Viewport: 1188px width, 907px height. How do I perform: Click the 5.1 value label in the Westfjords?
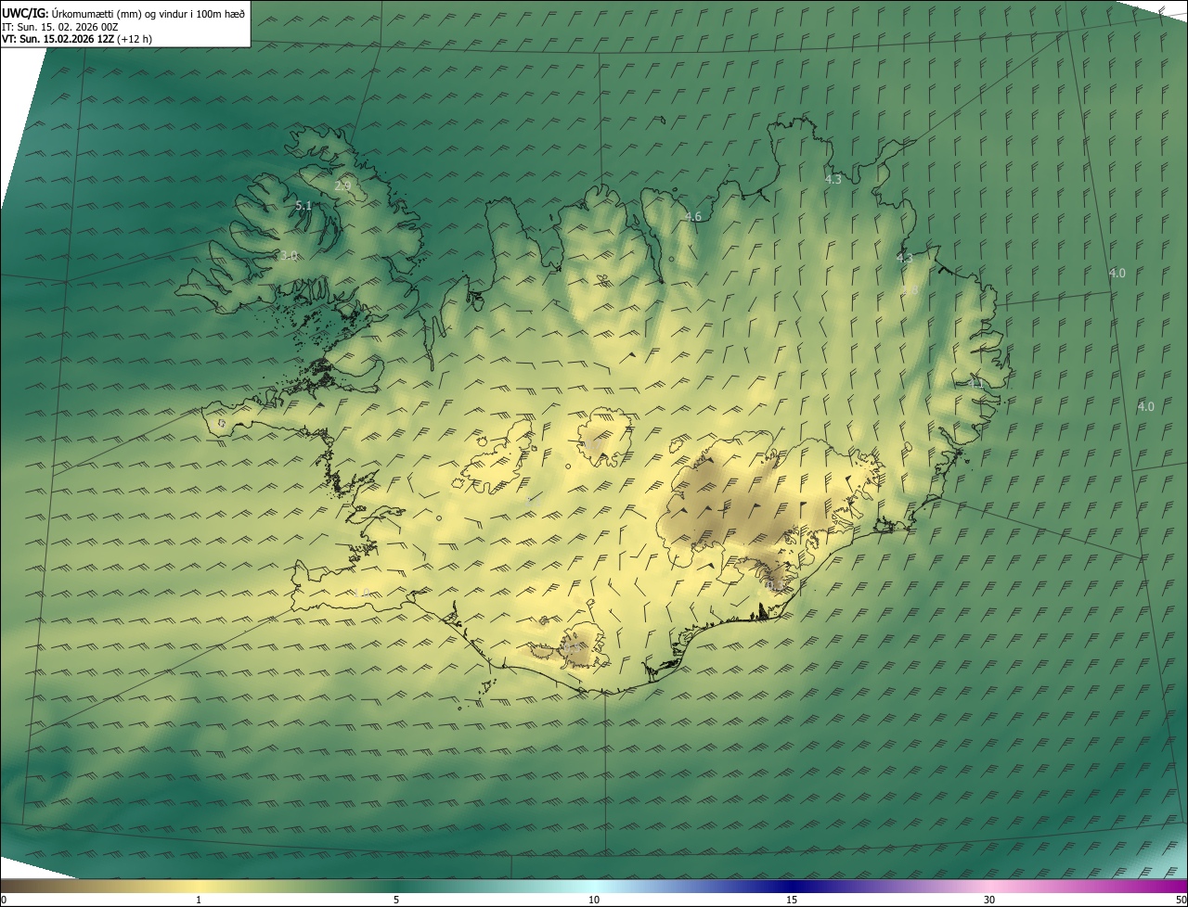(303, 205)
